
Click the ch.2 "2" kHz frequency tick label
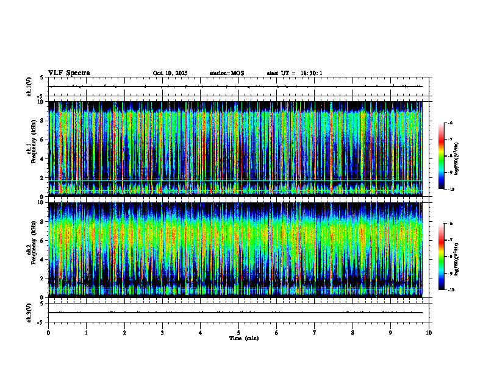tap(43, 279)
